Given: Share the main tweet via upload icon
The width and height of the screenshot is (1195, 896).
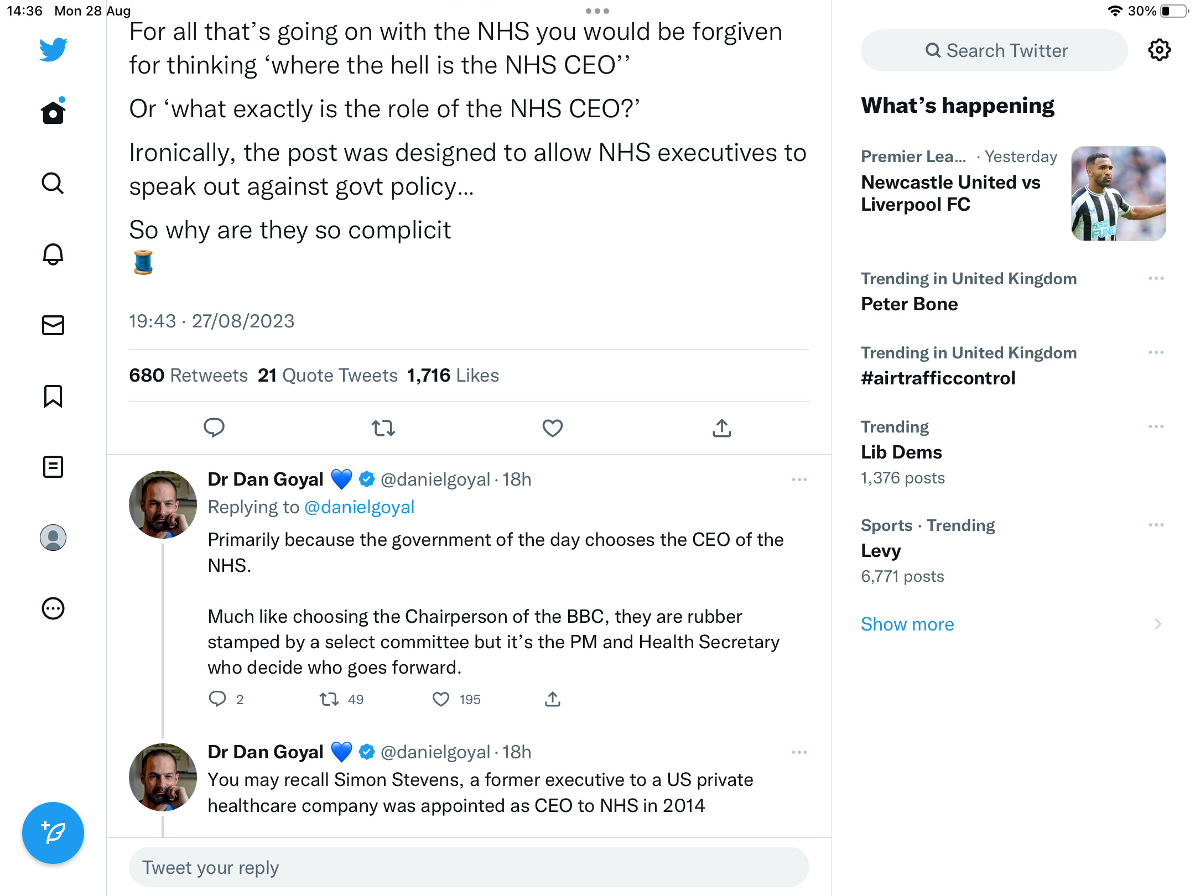Looking at the screenshot, I should pos(722,428).
